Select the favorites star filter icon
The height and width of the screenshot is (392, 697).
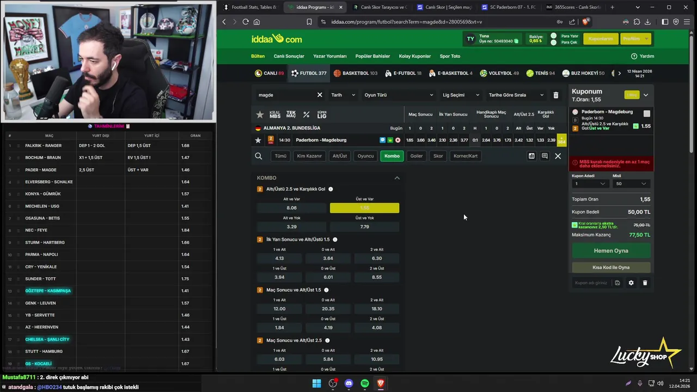(x=260, y=115)
